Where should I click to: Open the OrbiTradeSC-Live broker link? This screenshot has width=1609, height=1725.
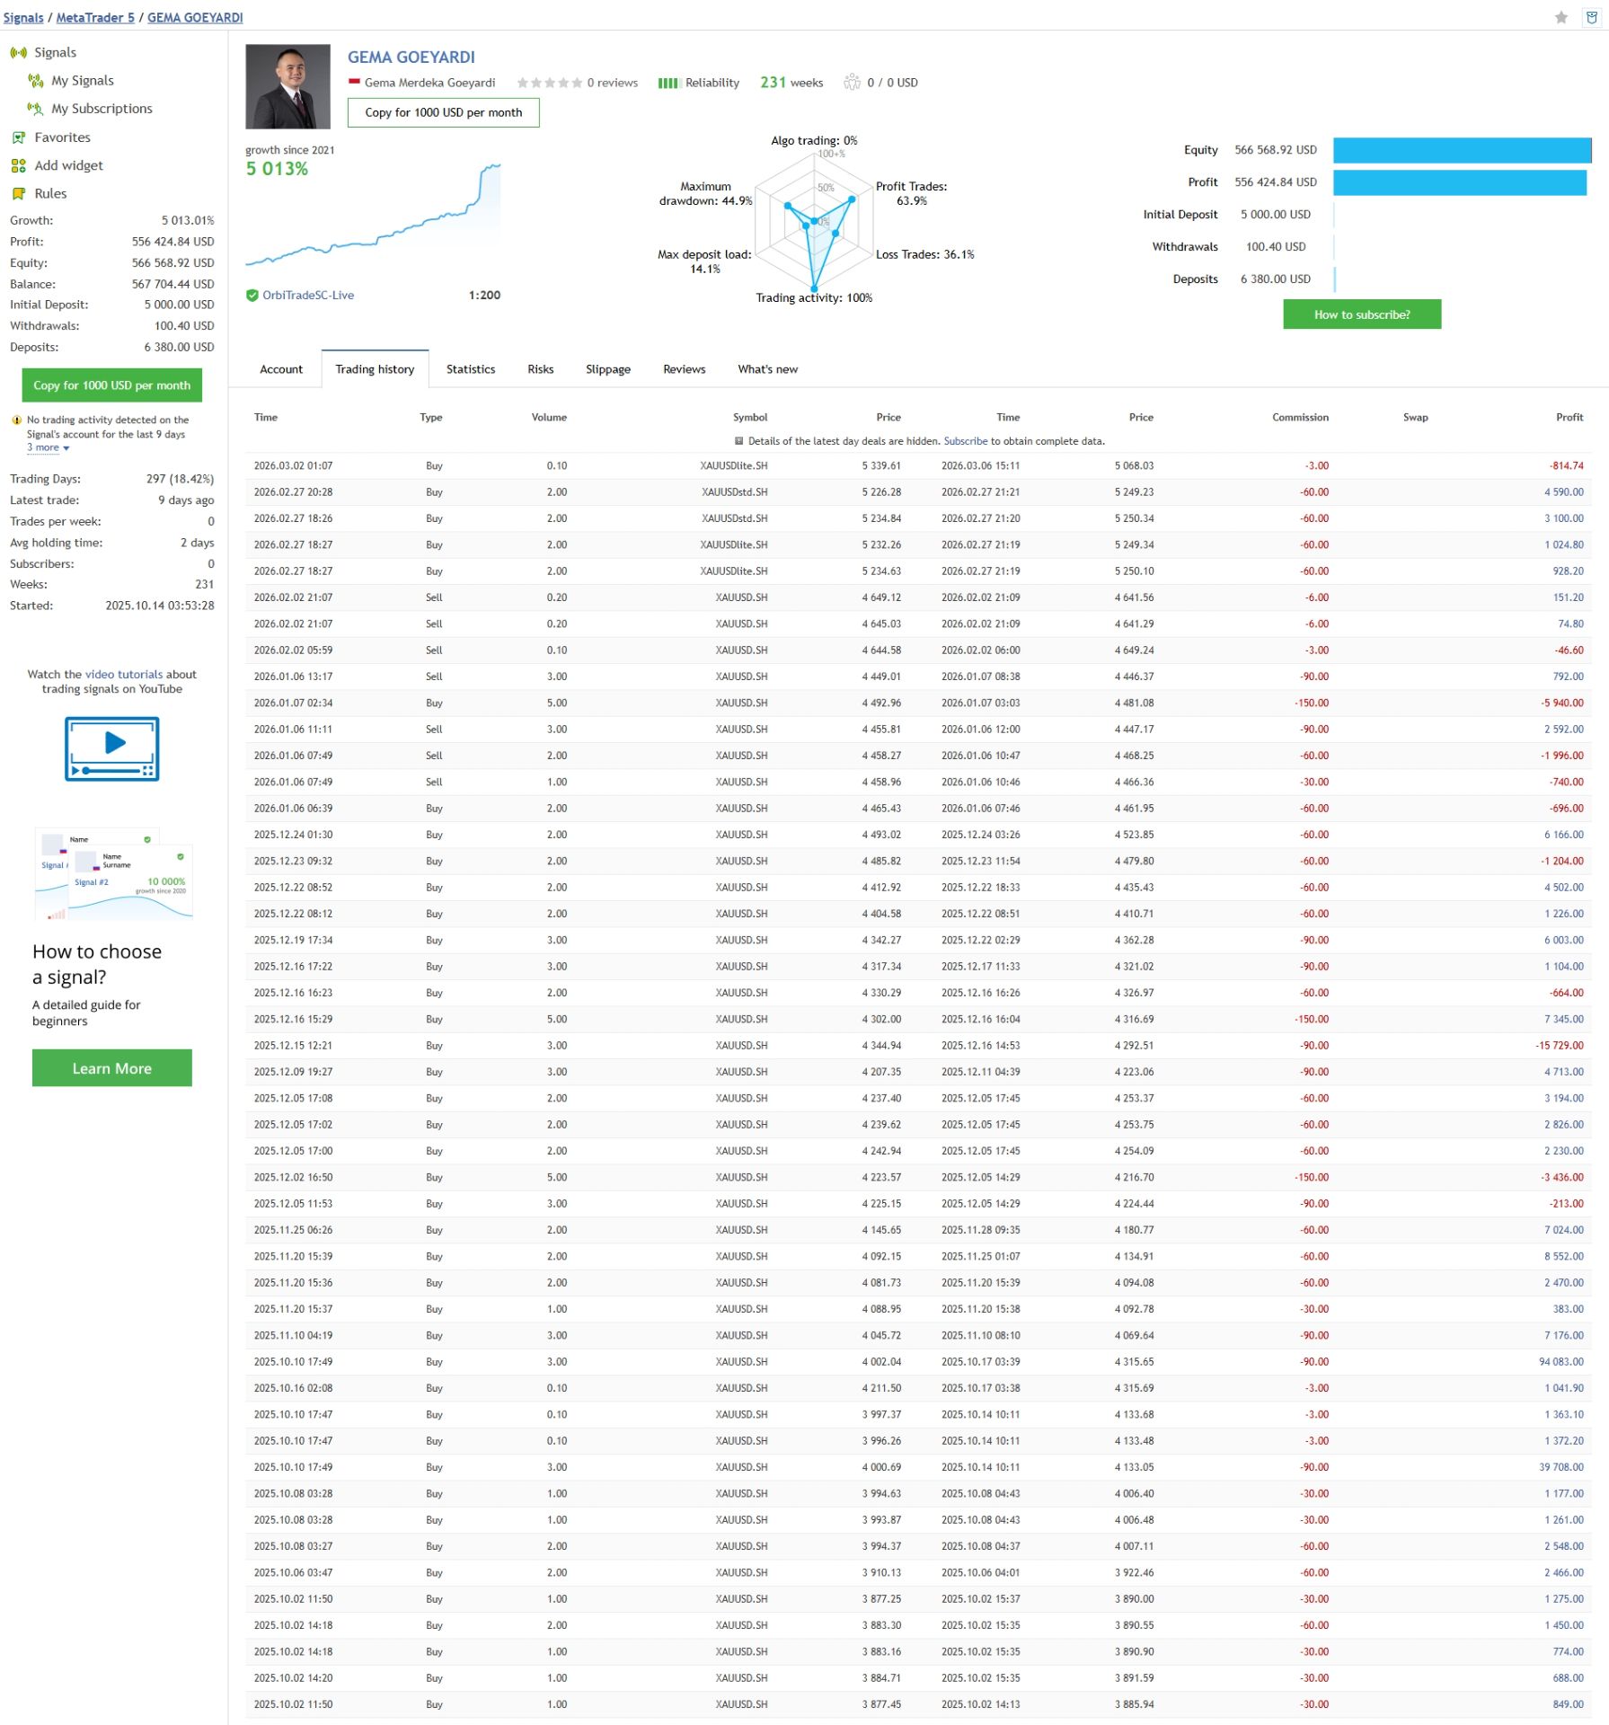point(307,296)
